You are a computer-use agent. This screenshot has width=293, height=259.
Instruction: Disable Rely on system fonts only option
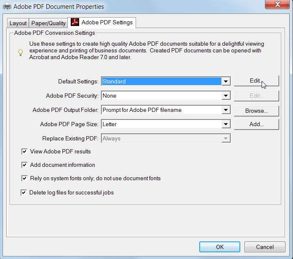24,179
